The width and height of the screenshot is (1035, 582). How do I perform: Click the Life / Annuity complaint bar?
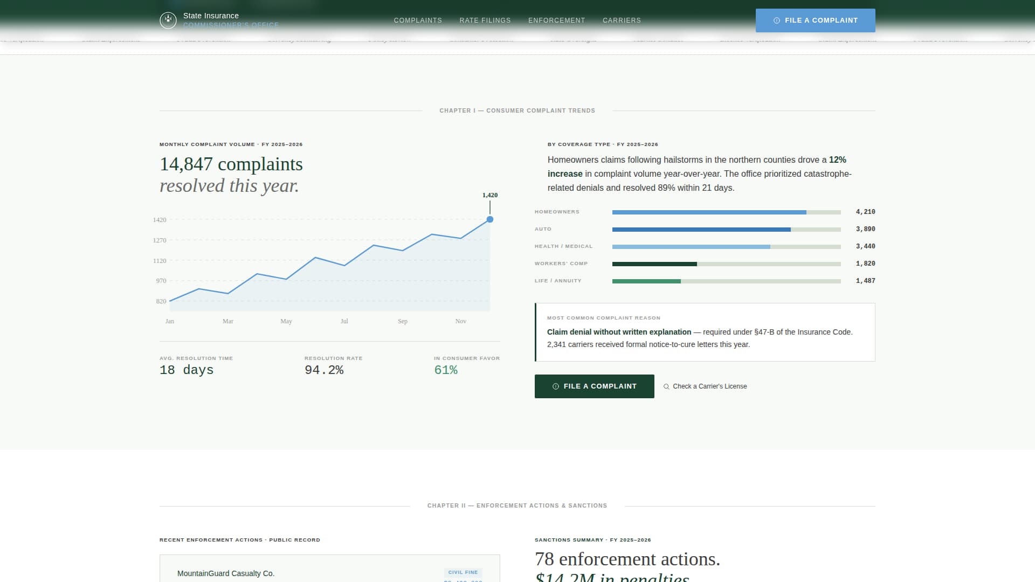tap(727, 281)
